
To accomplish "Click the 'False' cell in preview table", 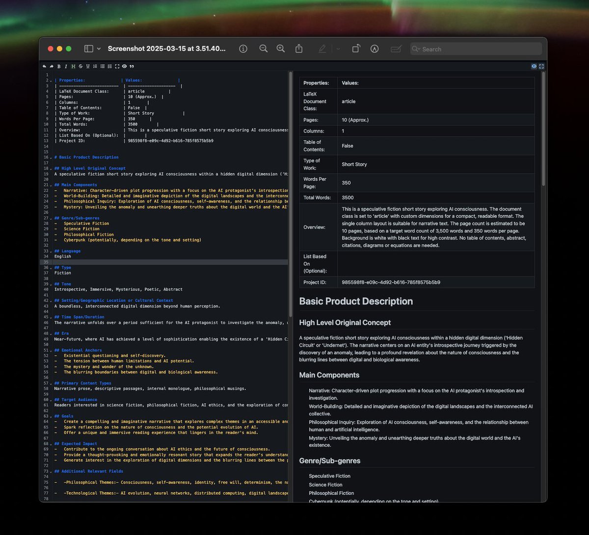I will click(x=436, y=146).
